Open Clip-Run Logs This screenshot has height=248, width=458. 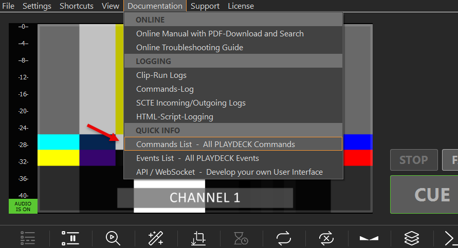click(x=233, y=75)
